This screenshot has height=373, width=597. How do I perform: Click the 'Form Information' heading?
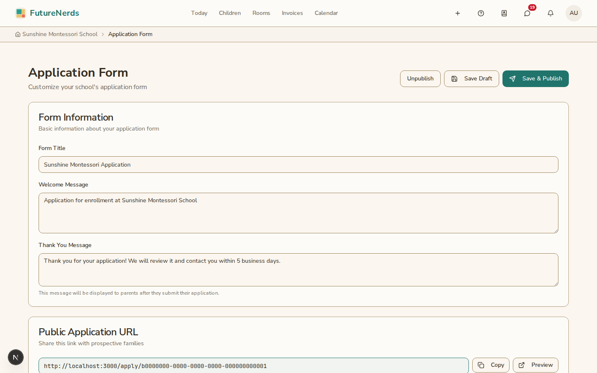[x=76, y=117]
